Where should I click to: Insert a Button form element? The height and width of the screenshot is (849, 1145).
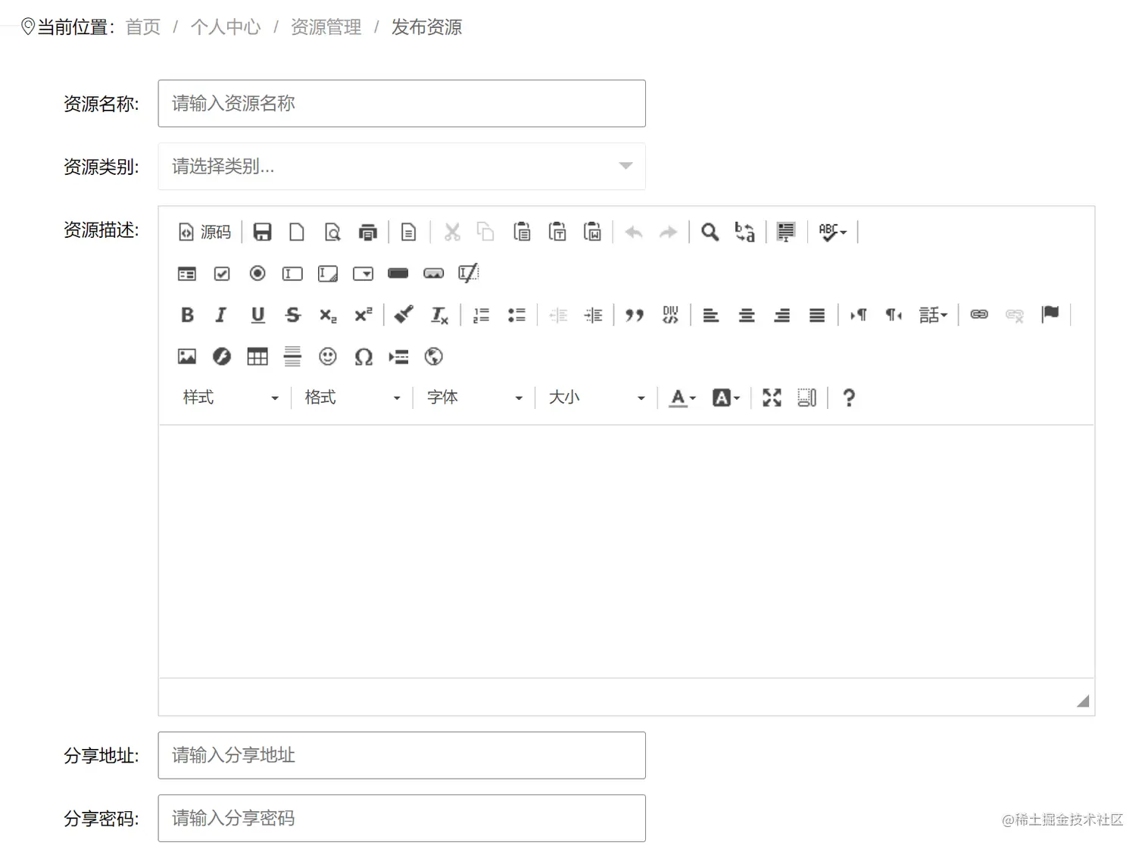tap(398, 273)
